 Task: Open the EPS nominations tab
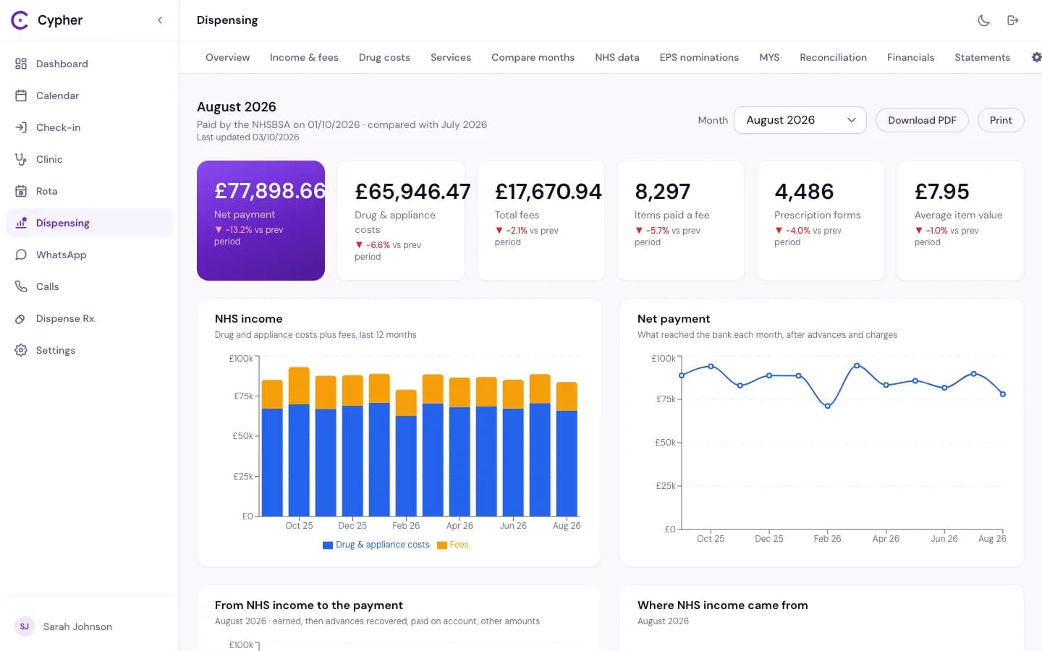tap(699, 57)
